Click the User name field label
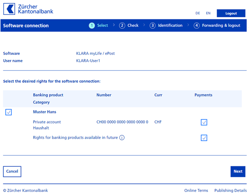 [x=13, y=61]
